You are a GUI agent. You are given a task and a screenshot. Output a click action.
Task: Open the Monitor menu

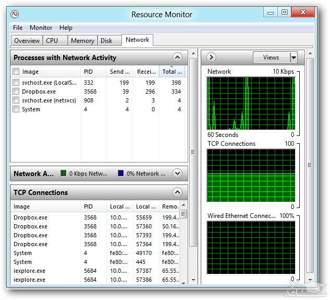point(41,28)
